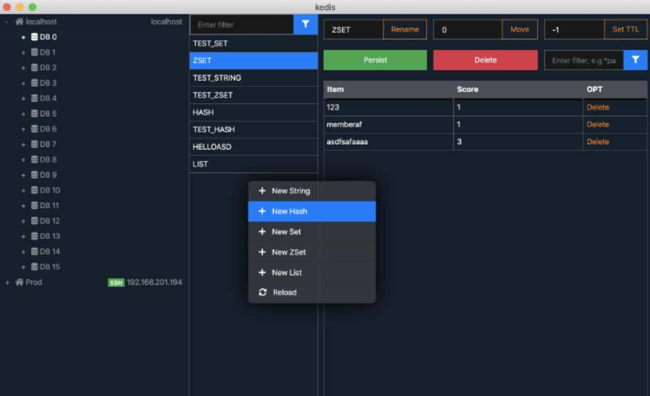The width and height of the screenshot is (650, 396).
Task: Expand the Prod connection node
Action: click(x=7, y=282)
